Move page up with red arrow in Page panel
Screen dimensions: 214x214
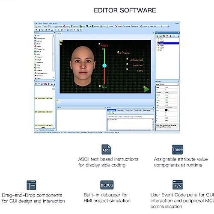point(167,36)
